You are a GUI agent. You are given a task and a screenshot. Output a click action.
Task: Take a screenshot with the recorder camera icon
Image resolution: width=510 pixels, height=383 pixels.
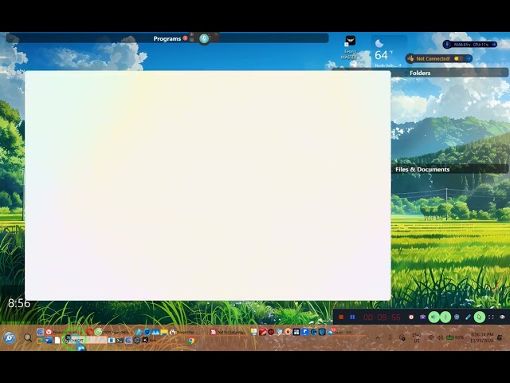(422, 317)
